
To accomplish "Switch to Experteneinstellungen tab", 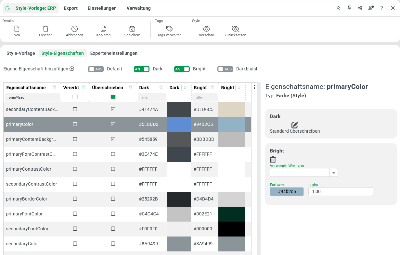I will 114,53.
